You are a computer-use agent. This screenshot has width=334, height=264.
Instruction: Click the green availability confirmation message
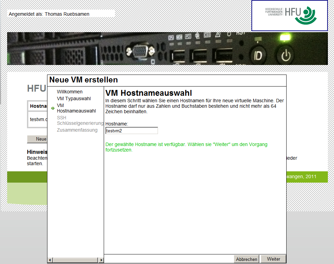coord(186,147)
